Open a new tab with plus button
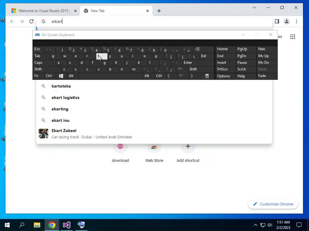 (x=159, y=11)
